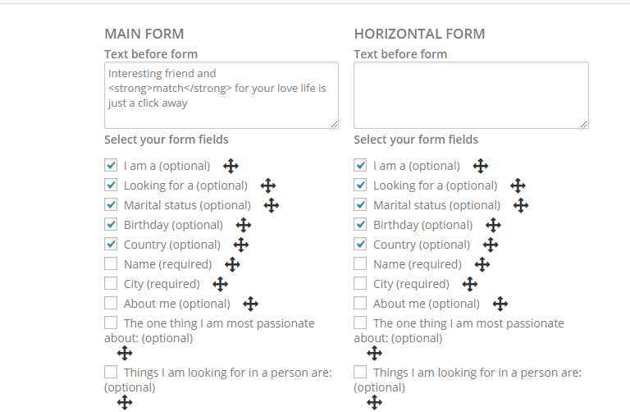Uncheck 'Marital status' in Horizontal Form
630x412 pixels.
point(360,205)
